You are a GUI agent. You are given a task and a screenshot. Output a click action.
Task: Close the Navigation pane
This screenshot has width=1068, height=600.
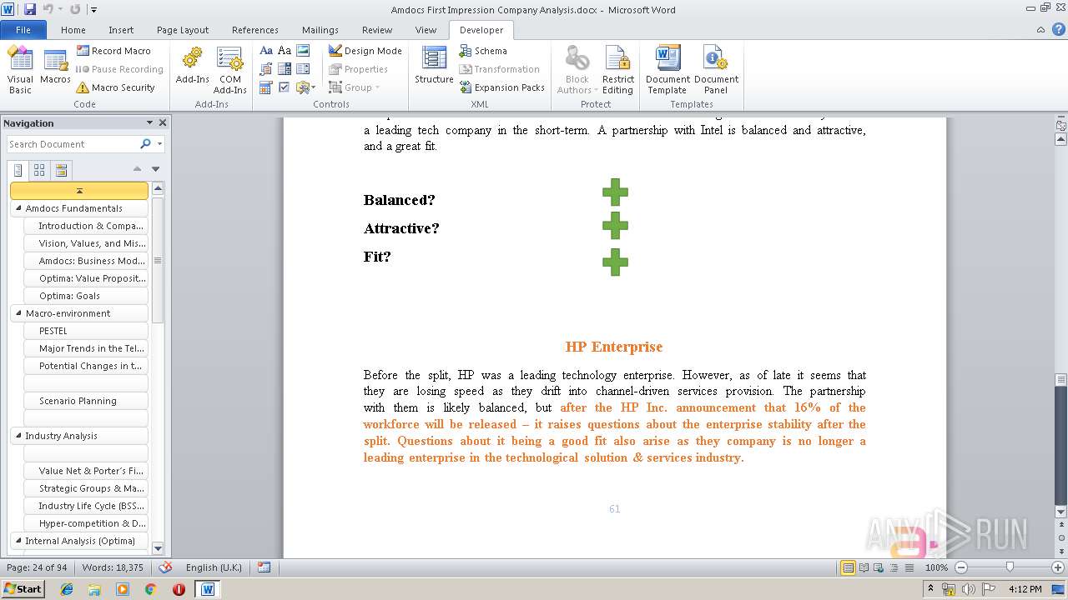point(163,122)
